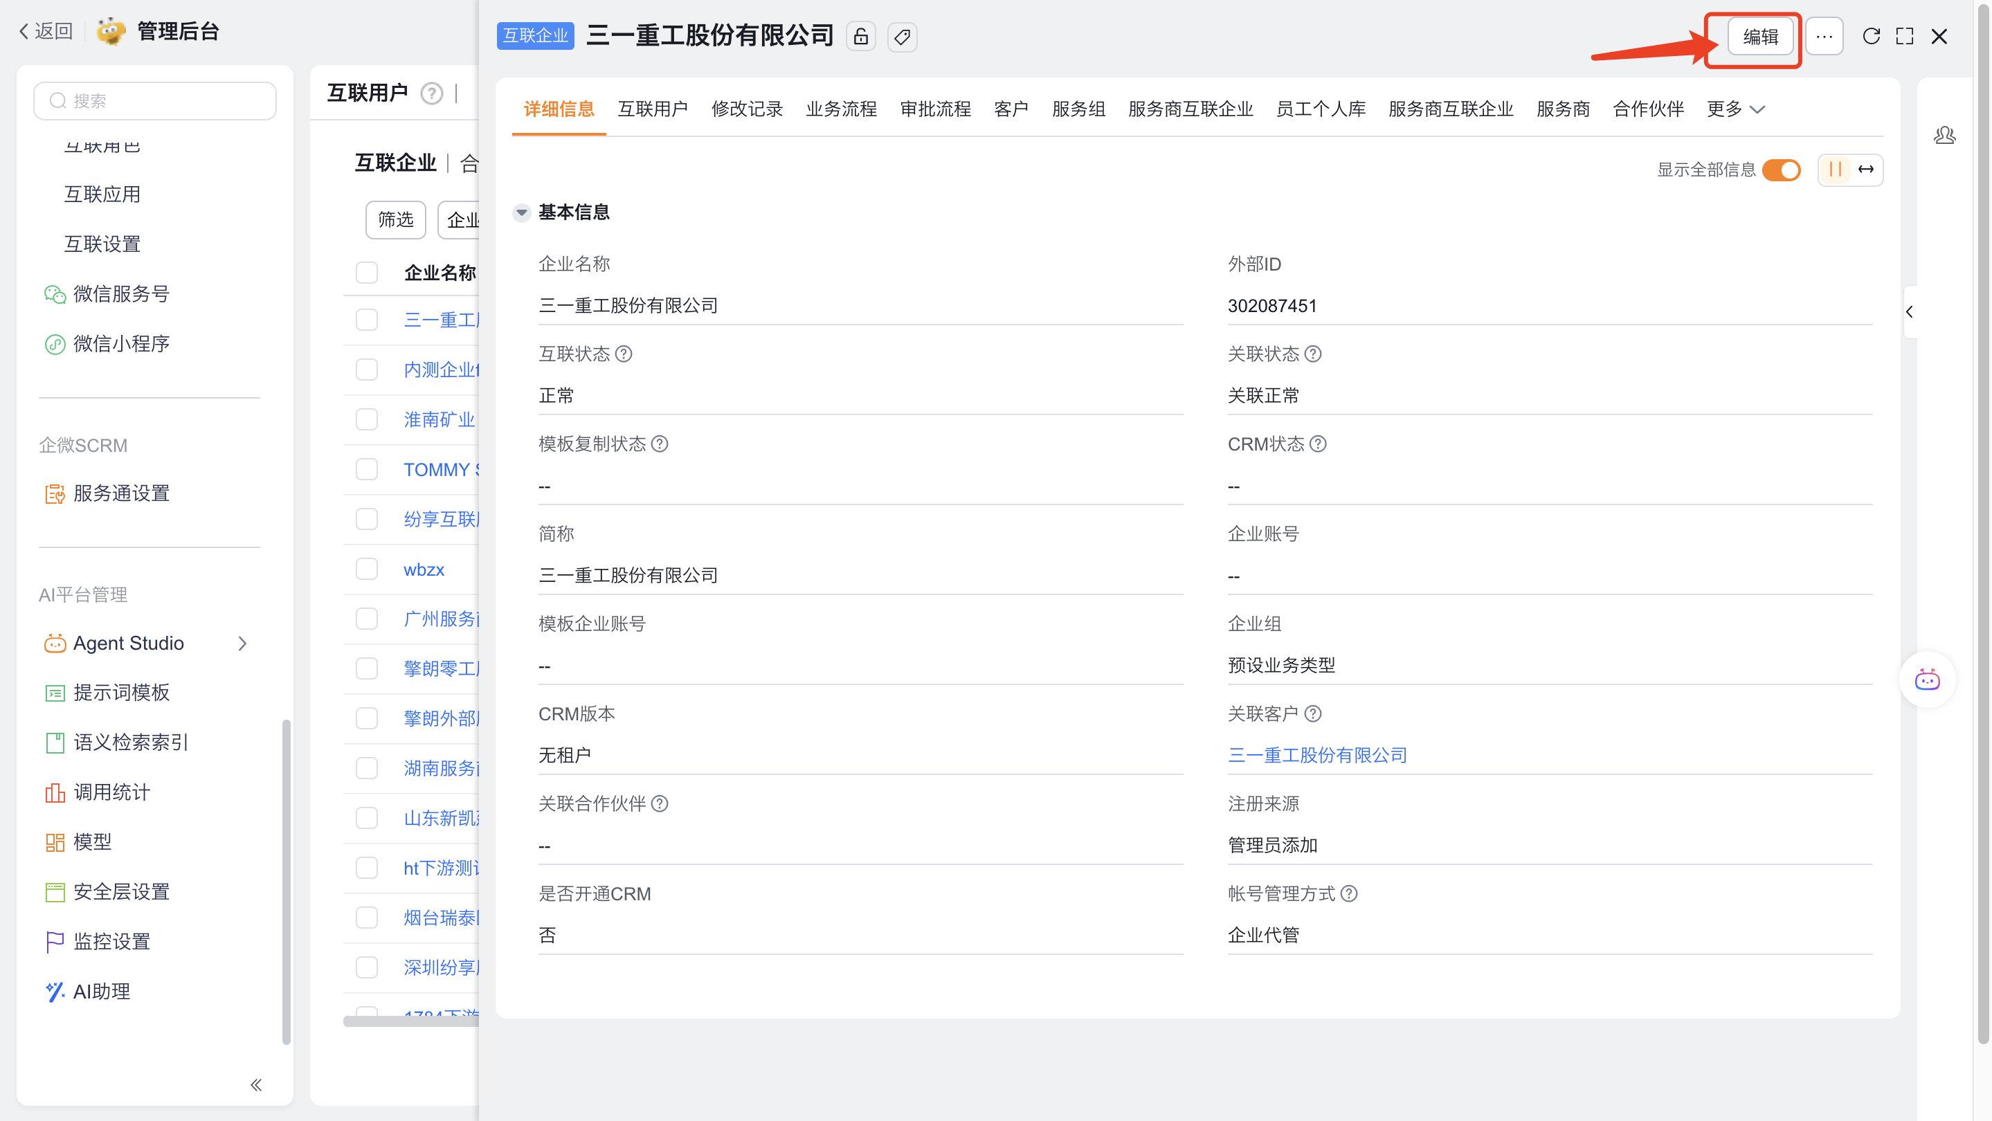Expand the 更多 tabs dropdown

1735,109
